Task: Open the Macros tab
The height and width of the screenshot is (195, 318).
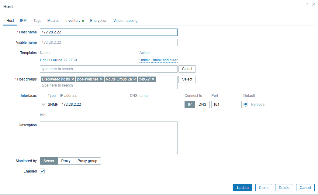Action: coord(53,21)
